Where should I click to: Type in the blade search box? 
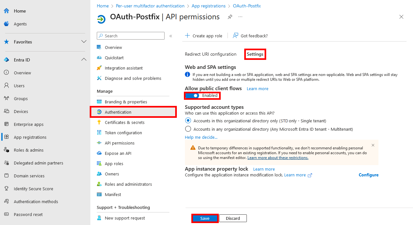(x=130, y=36)
